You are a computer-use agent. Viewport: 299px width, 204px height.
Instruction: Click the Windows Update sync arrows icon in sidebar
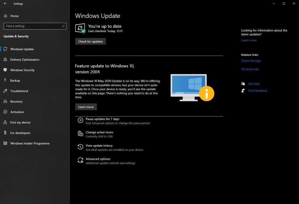pyautogui.click(x=5, y=49)
